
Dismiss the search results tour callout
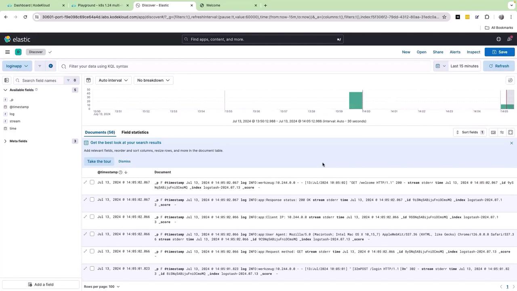124,161
